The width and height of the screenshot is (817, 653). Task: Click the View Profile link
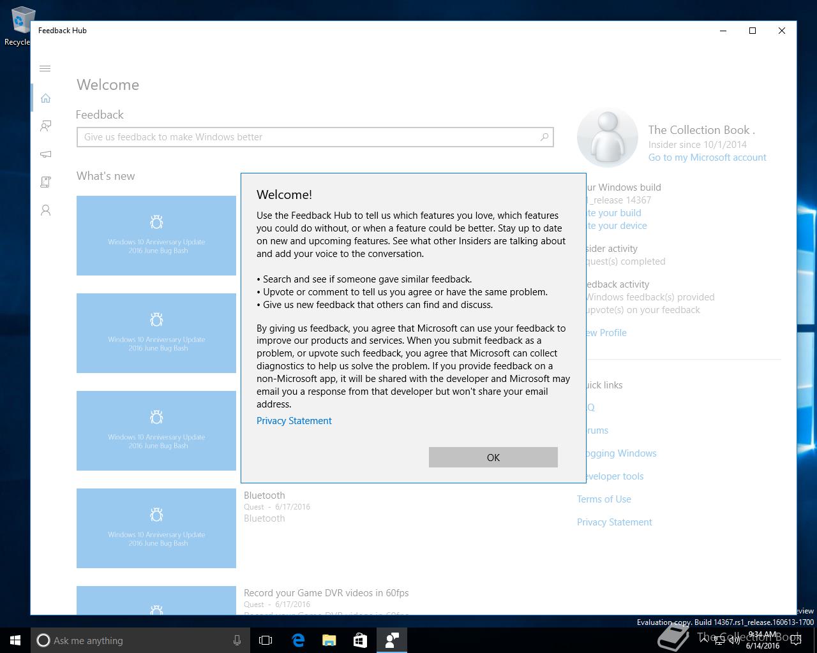pyautogui.click(x=606, y=333)
